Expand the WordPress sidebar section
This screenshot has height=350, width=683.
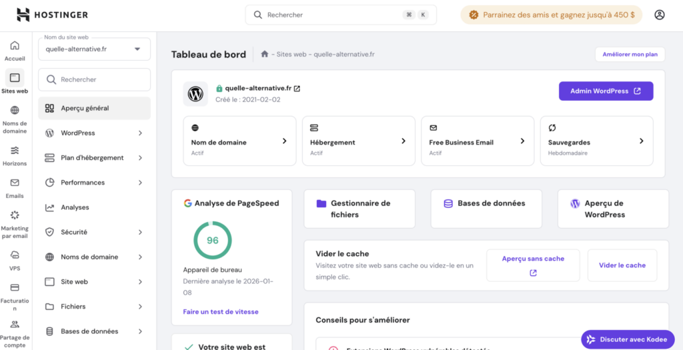(x=140, y=133)
